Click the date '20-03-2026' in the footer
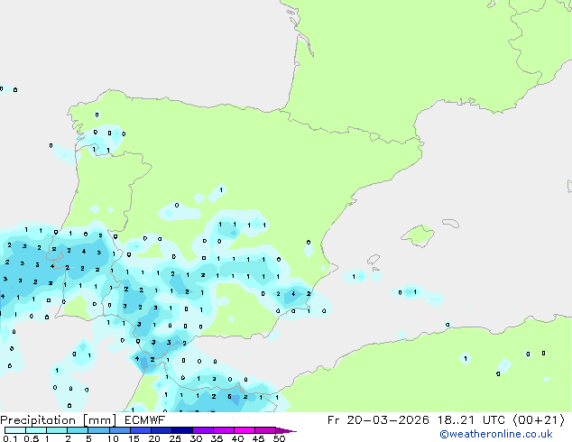This screenshot has height=442, width=572. coord(388,420)
